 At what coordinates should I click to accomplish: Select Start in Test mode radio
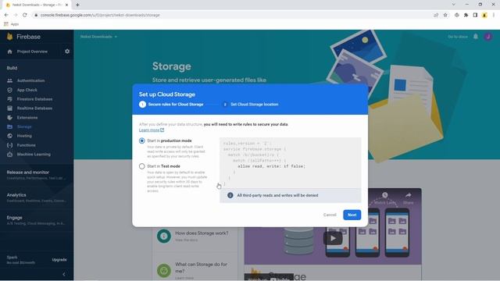tap(142, 166)
